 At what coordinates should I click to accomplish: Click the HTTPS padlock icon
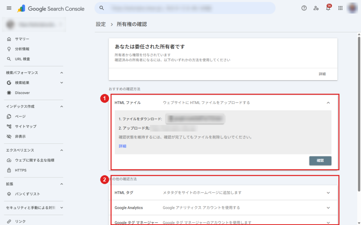[9, 170]
